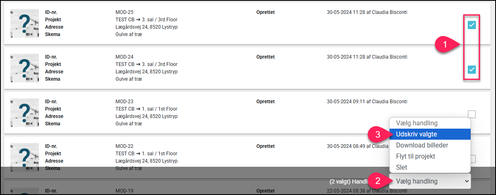The width and height of the screenshot is (496, 195).
Task: Click red step marker number 2
Action: pyautogui.click(x=378, y=181)
